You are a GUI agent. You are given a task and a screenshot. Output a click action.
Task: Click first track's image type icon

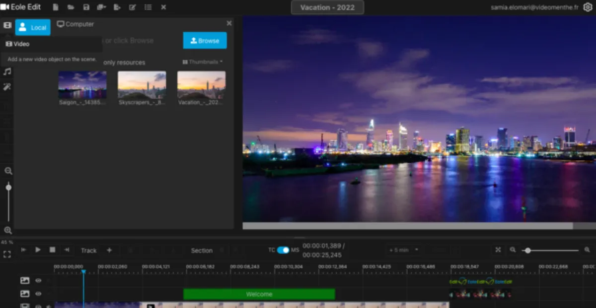[25, 281]
